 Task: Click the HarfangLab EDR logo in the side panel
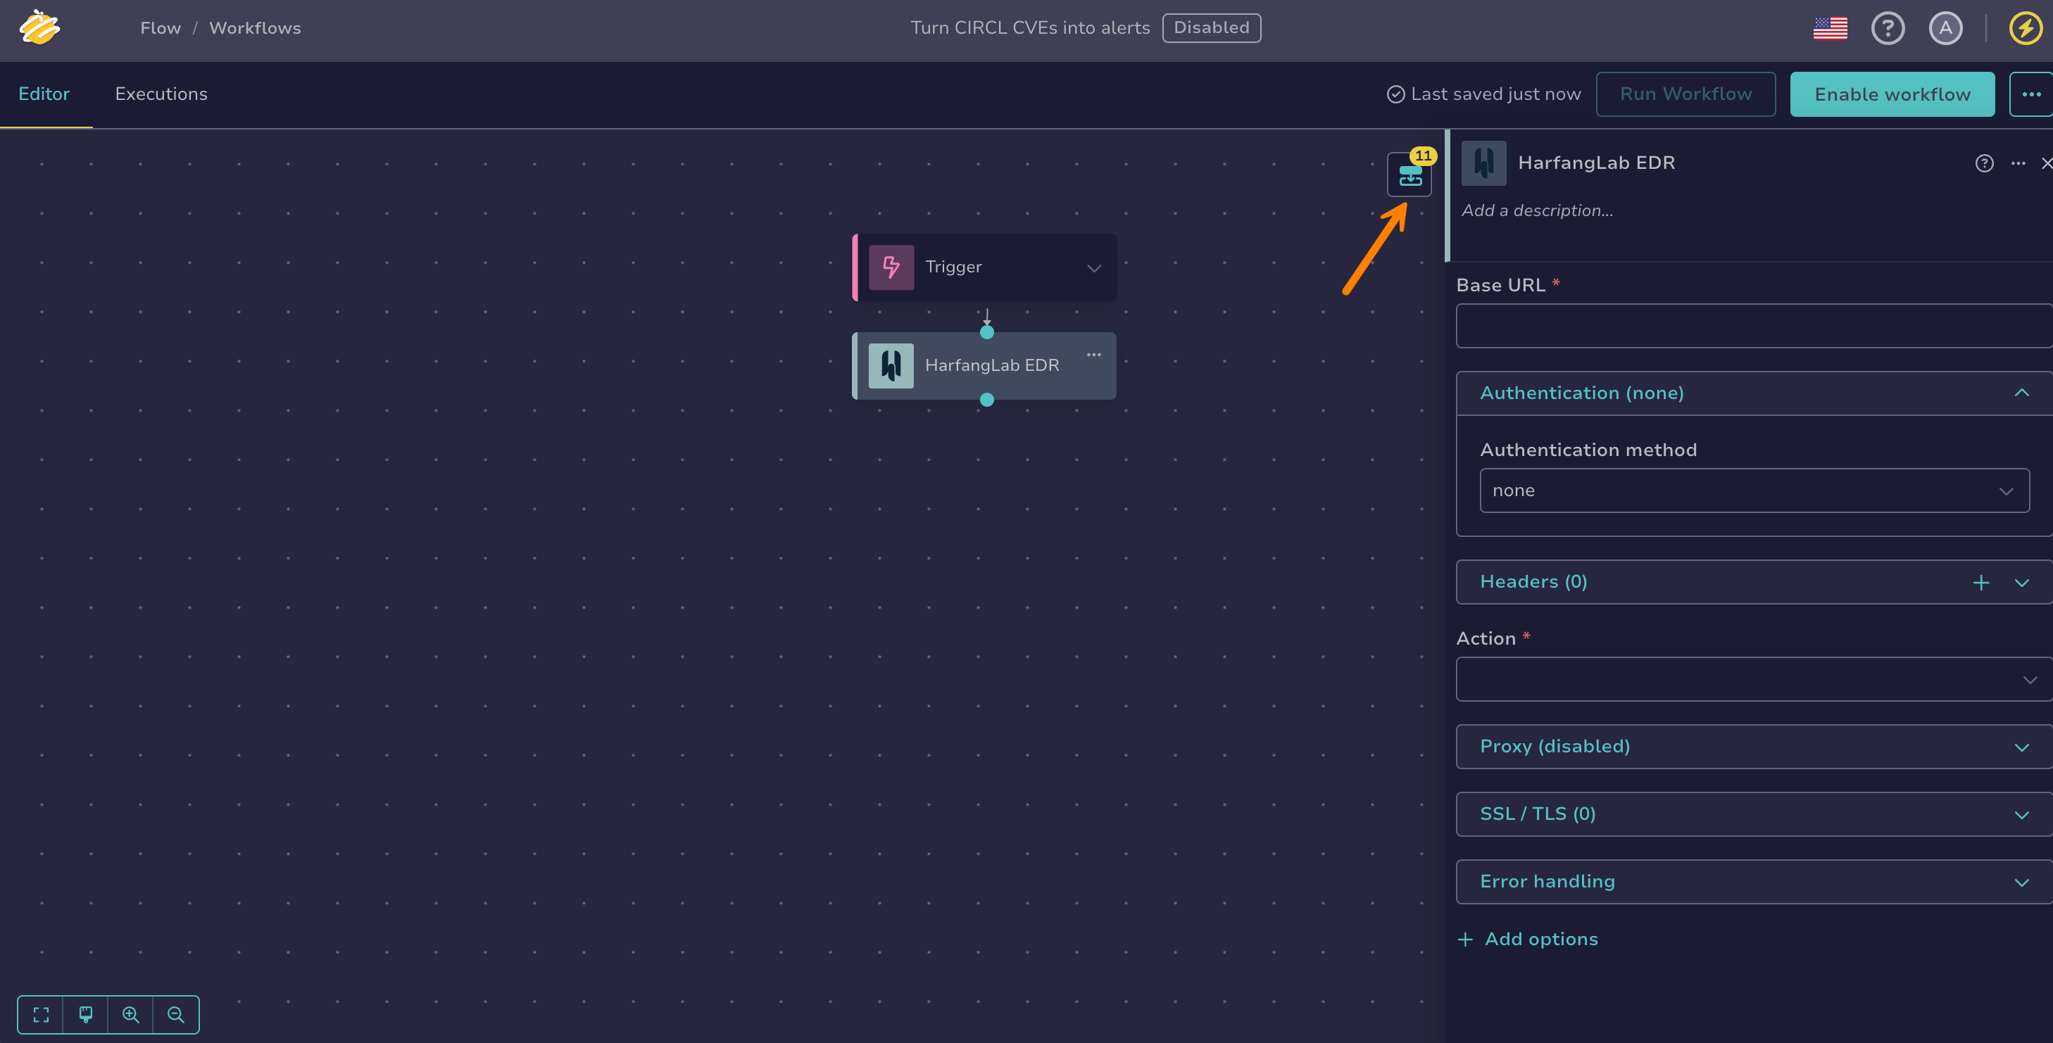pyautogui.click(x=1484, y=163)
